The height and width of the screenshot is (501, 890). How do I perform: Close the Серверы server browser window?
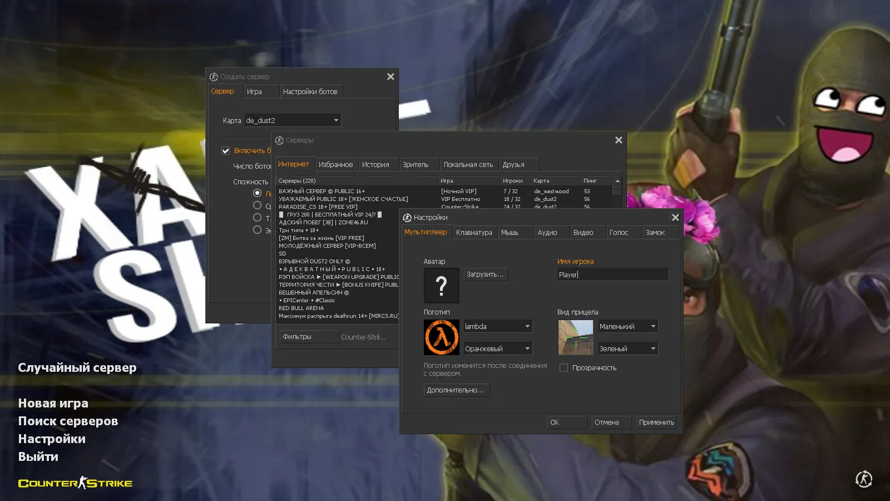[x=618, y=140]
